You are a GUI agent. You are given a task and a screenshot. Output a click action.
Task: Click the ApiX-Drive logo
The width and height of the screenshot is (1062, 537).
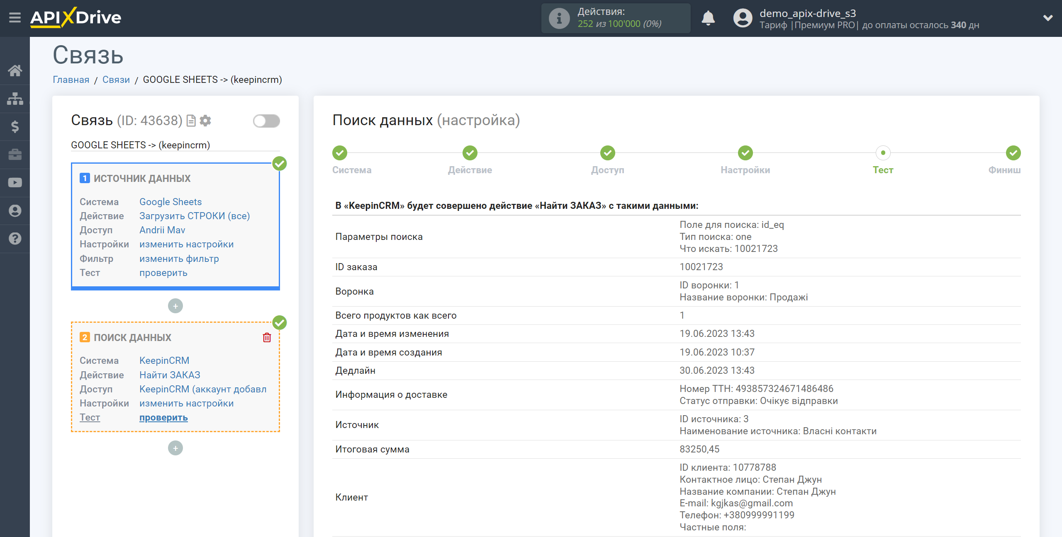[76, 18]
